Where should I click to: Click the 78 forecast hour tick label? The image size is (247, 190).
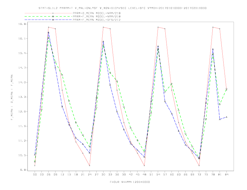point(213,174)
